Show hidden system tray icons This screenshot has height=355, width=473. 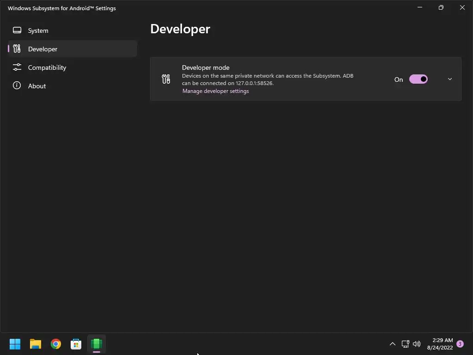click(x=393, y=344)
